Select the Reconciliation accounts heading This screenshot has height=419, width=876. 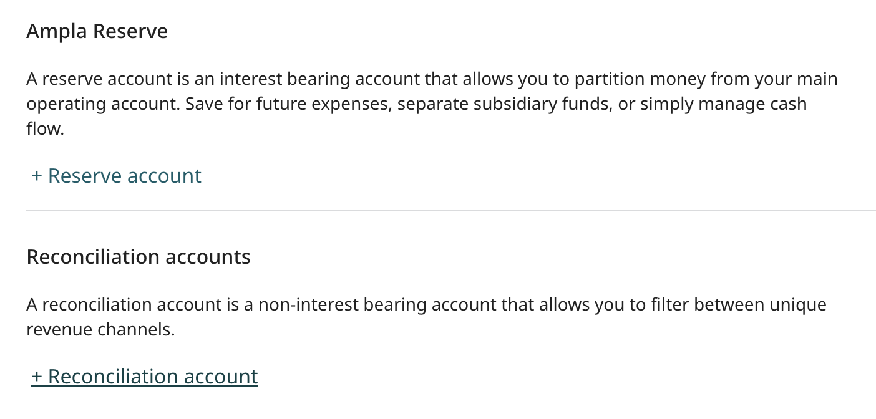[x=139, y=257]
